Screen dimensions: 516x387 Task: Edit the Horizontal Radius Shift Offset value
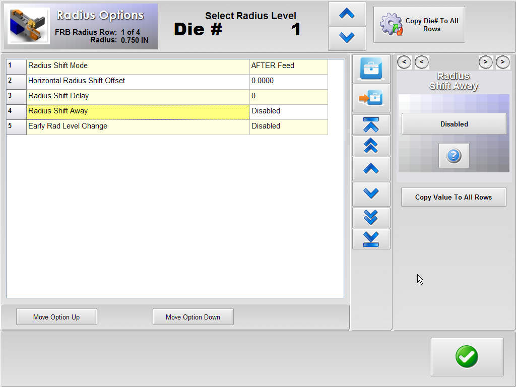coord(288,81)
